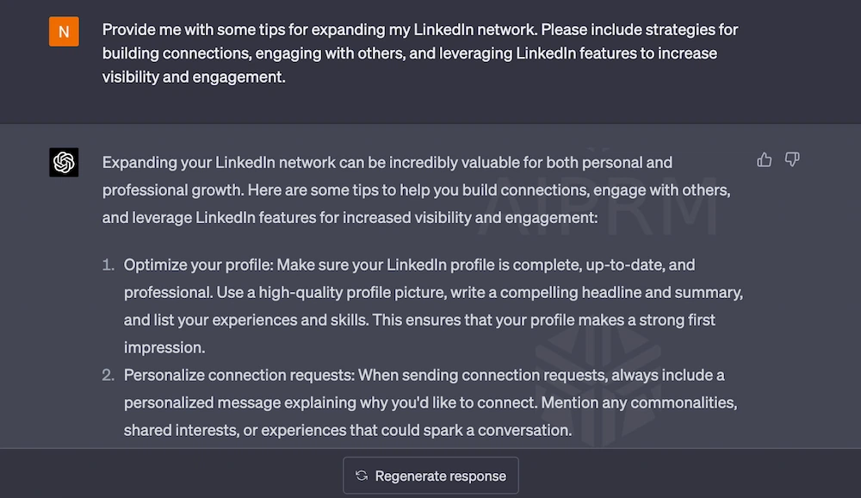Like the response with thumbs up
861x498 pixels.
764,160
